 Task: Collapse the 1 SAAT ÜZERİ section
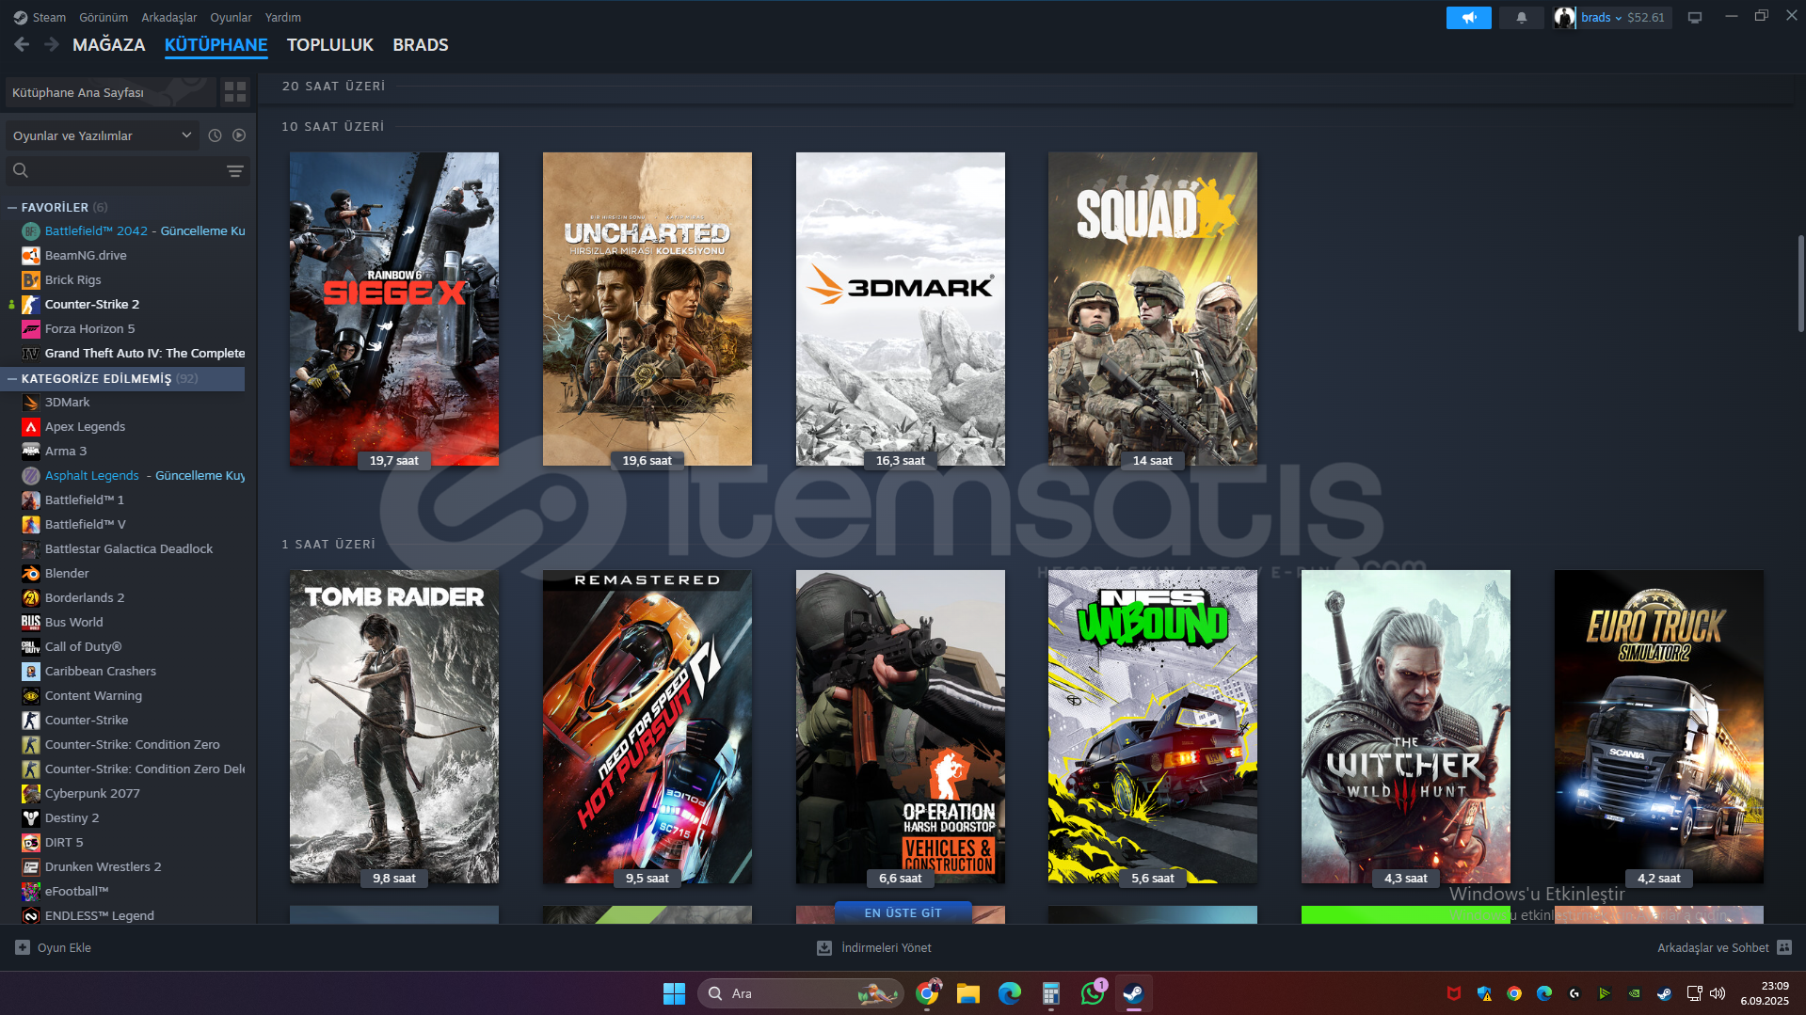(328, 544)
